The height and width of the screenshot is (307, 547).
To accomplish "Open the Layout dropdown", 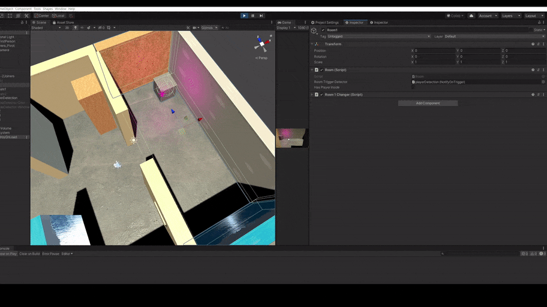I will click(534, 16).
